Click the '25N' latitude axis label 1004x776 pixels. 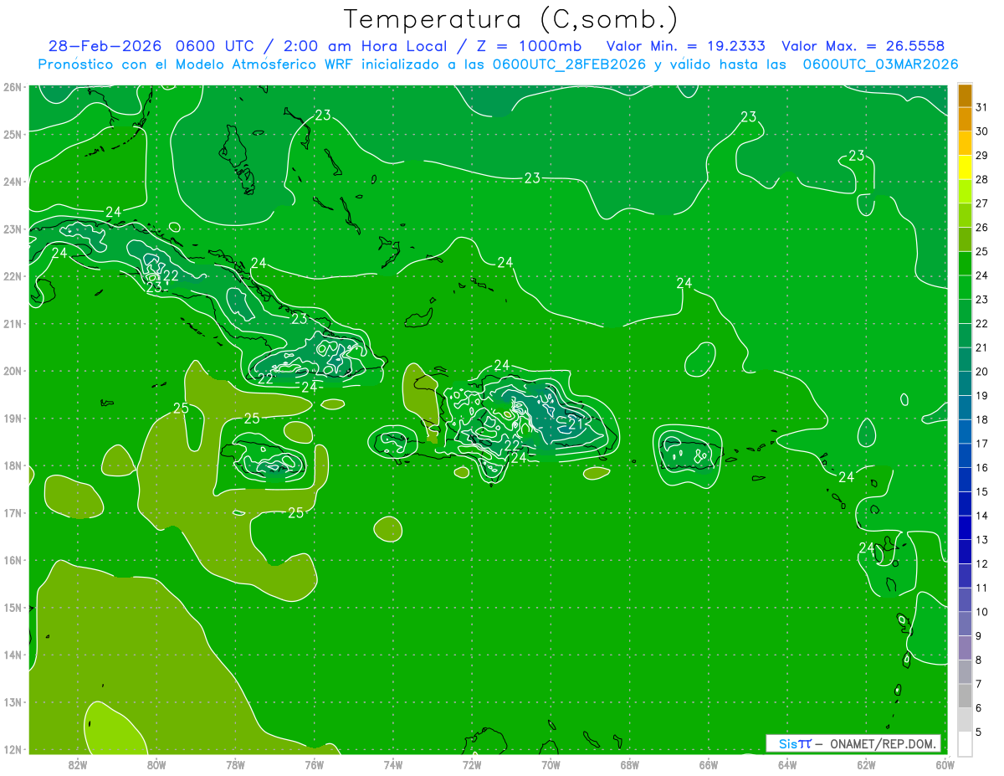(13, 134)
